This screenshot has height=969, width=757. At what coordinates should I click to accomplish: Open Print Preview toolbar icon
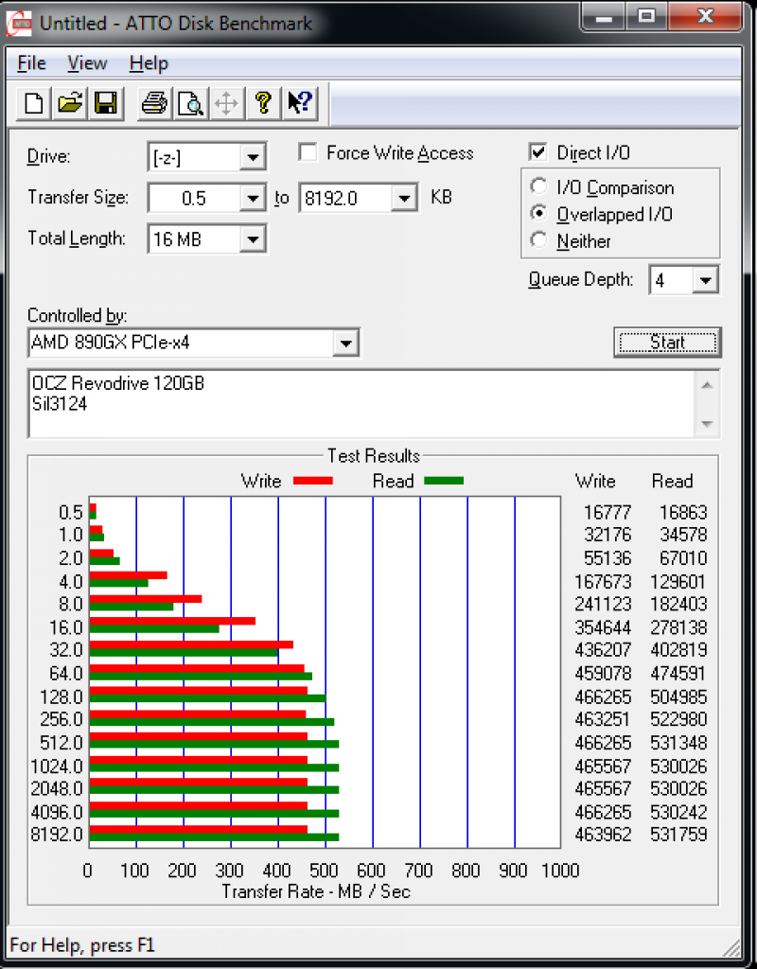click(190, 103)
